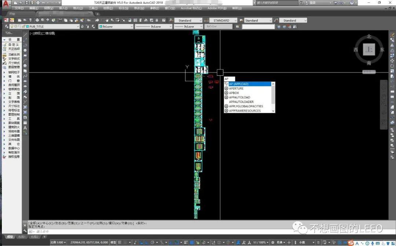This screenshot has height=246, width=396.
Task: Click the suggestion list scrollbar down arrow
Action: [x=273, y=111]
